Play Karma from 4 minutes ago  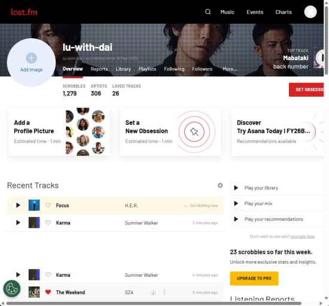click(x=18, y=274)
